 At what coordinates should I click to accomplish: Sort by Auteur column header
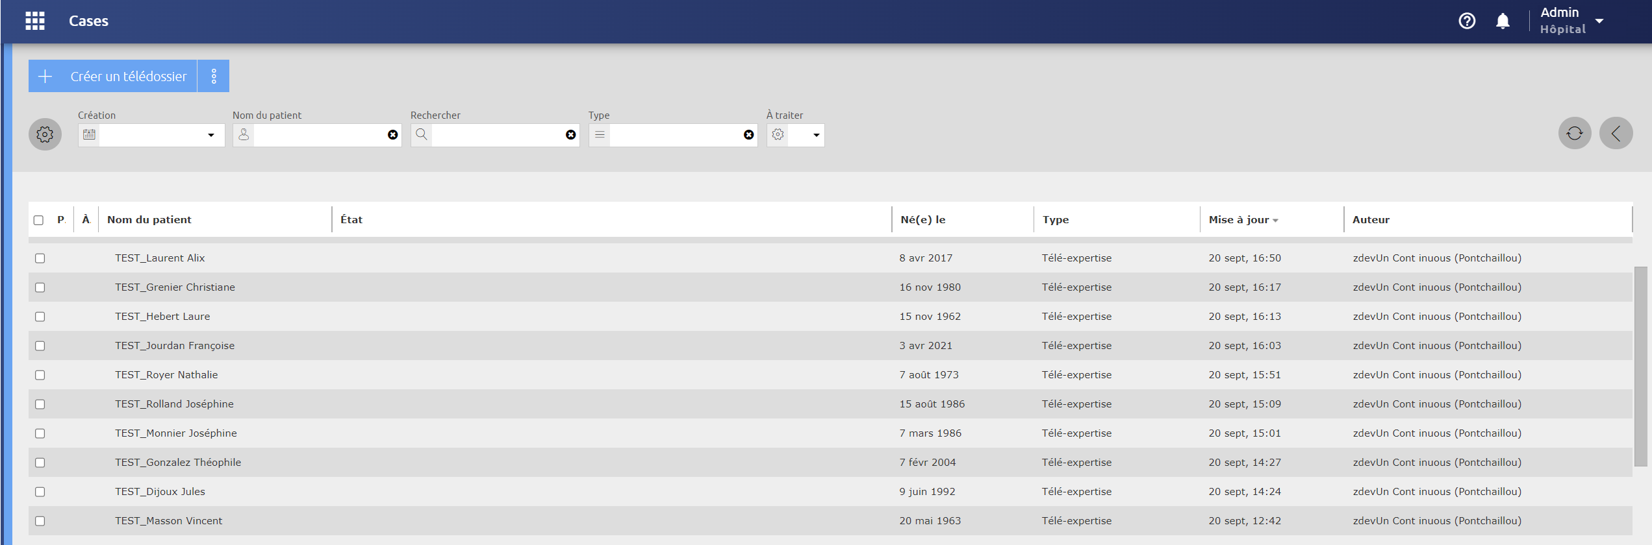click(x=1371, y=219)
